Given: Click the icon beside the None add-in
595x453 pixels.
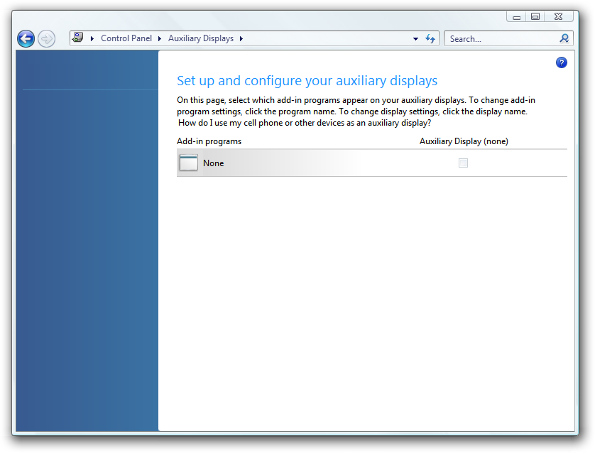Looking at the screenshot, I should coord(188,163).
